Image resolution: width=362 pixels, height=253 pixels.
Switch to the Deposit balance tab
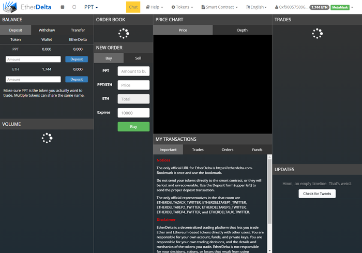[16, 30]
